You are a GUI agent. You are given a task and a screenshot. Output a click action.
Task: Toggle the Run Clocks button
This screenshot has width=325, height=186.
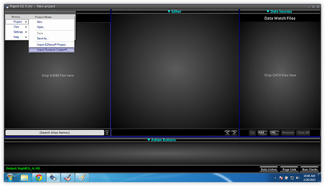pos(310,169)
